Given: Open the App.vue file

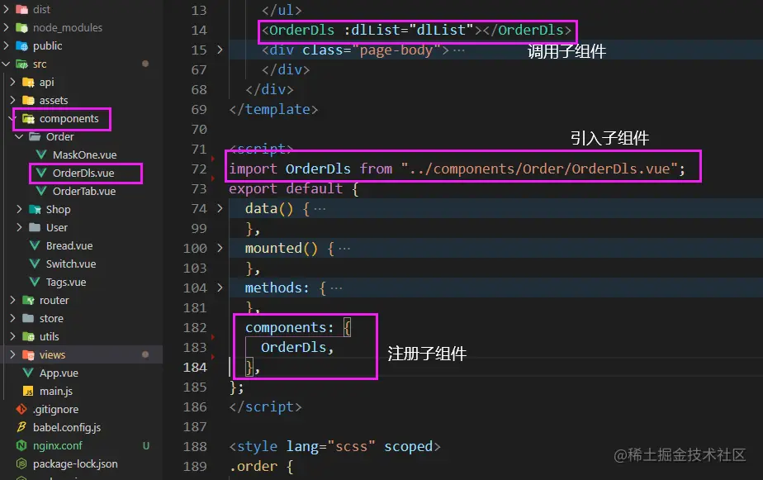Looking at the screenshot, I should pyautogui.click(x=59, y=373).
